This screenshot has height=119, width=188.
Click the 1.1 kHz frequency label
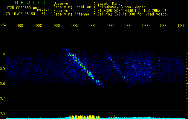(2, 39)
